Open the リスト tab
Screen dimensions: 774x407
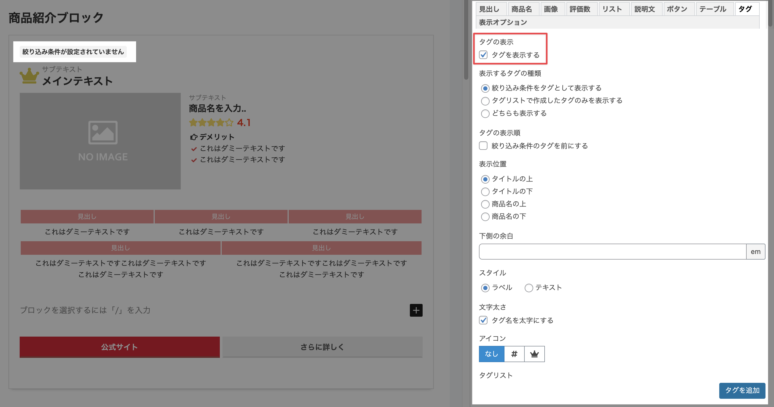[x=614, y=9]
